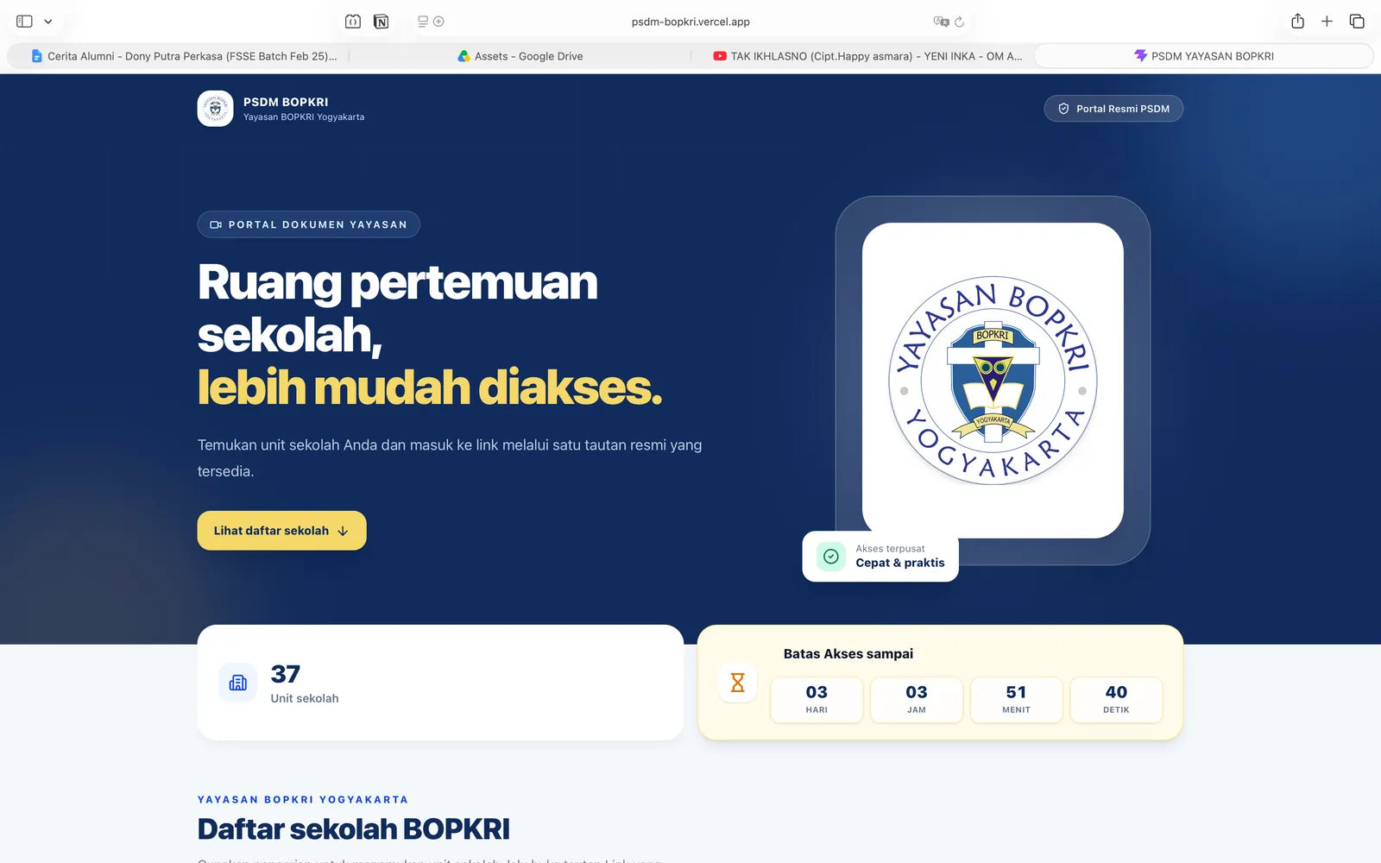
Task: Click the Yayasan BOPKRI Yogyakarta subtitle in header
Action: [x=304, y=117]
